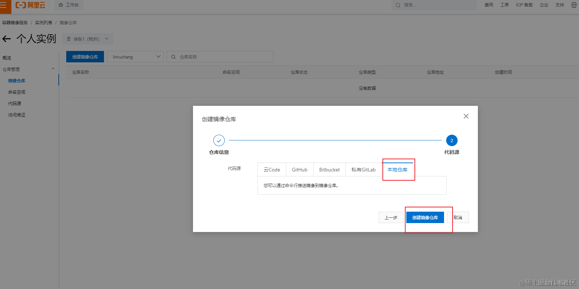Click the top 搜索 input field
Screen dimensions: 579x289
[434, 5]
